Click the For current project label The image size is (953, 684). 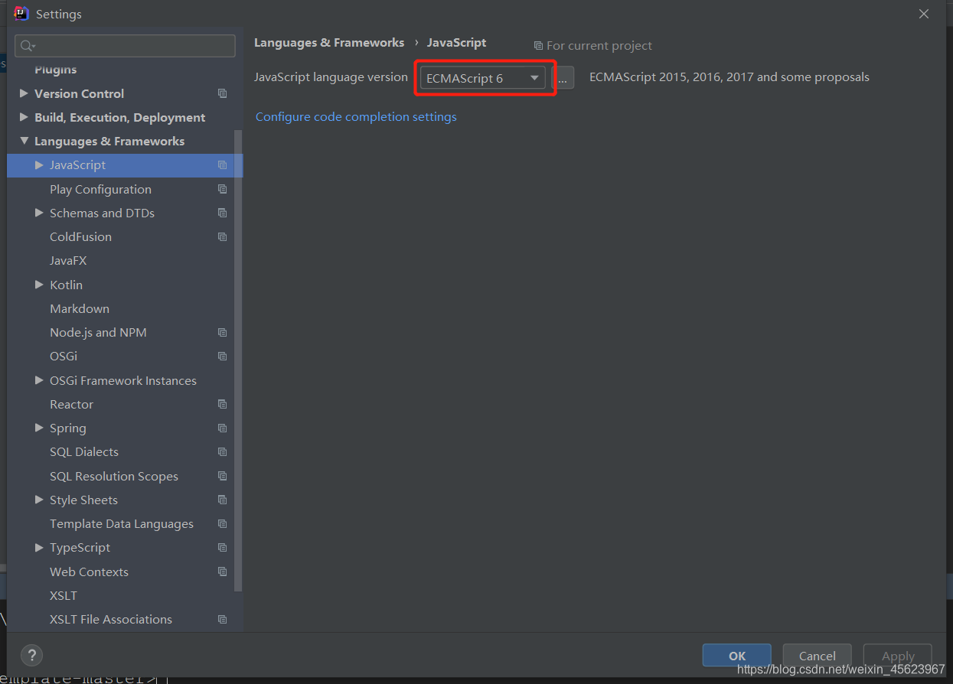click(x=599, y=46)
